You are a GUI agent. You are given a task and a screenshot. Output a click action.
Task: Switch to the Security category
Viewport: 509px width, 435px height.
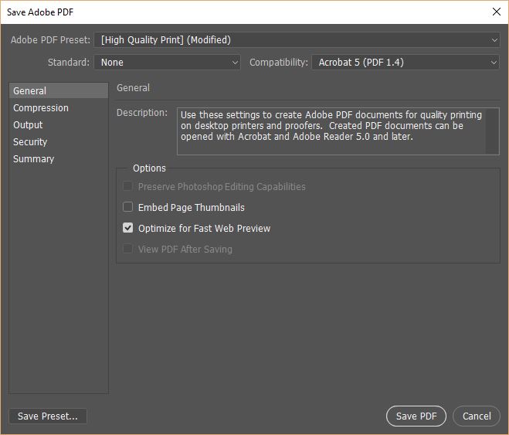click(x=59, y=142)
